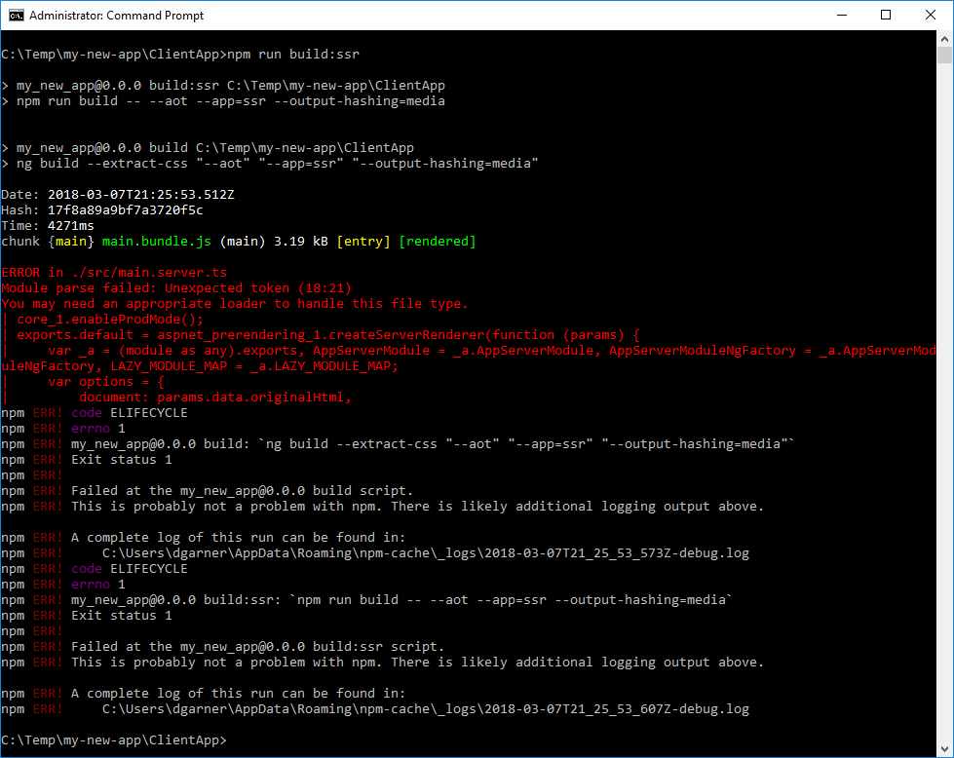Click the Time value '4271ms'
This screenshot has width=954, height=758.
point(70,226)
